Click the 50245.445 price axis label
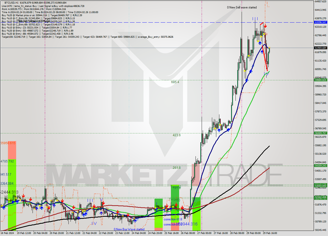 (x=321, y=230)
